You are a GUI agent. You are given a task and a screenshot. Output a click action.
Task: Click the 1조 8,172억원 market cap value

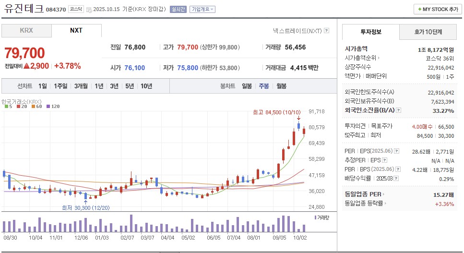click(436, 50)
